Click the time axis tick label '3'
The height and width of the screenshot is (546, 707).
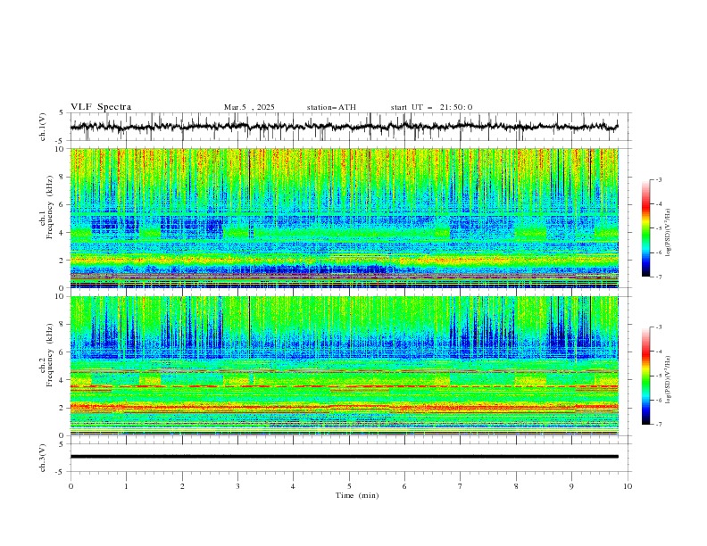tap(237, 486)
